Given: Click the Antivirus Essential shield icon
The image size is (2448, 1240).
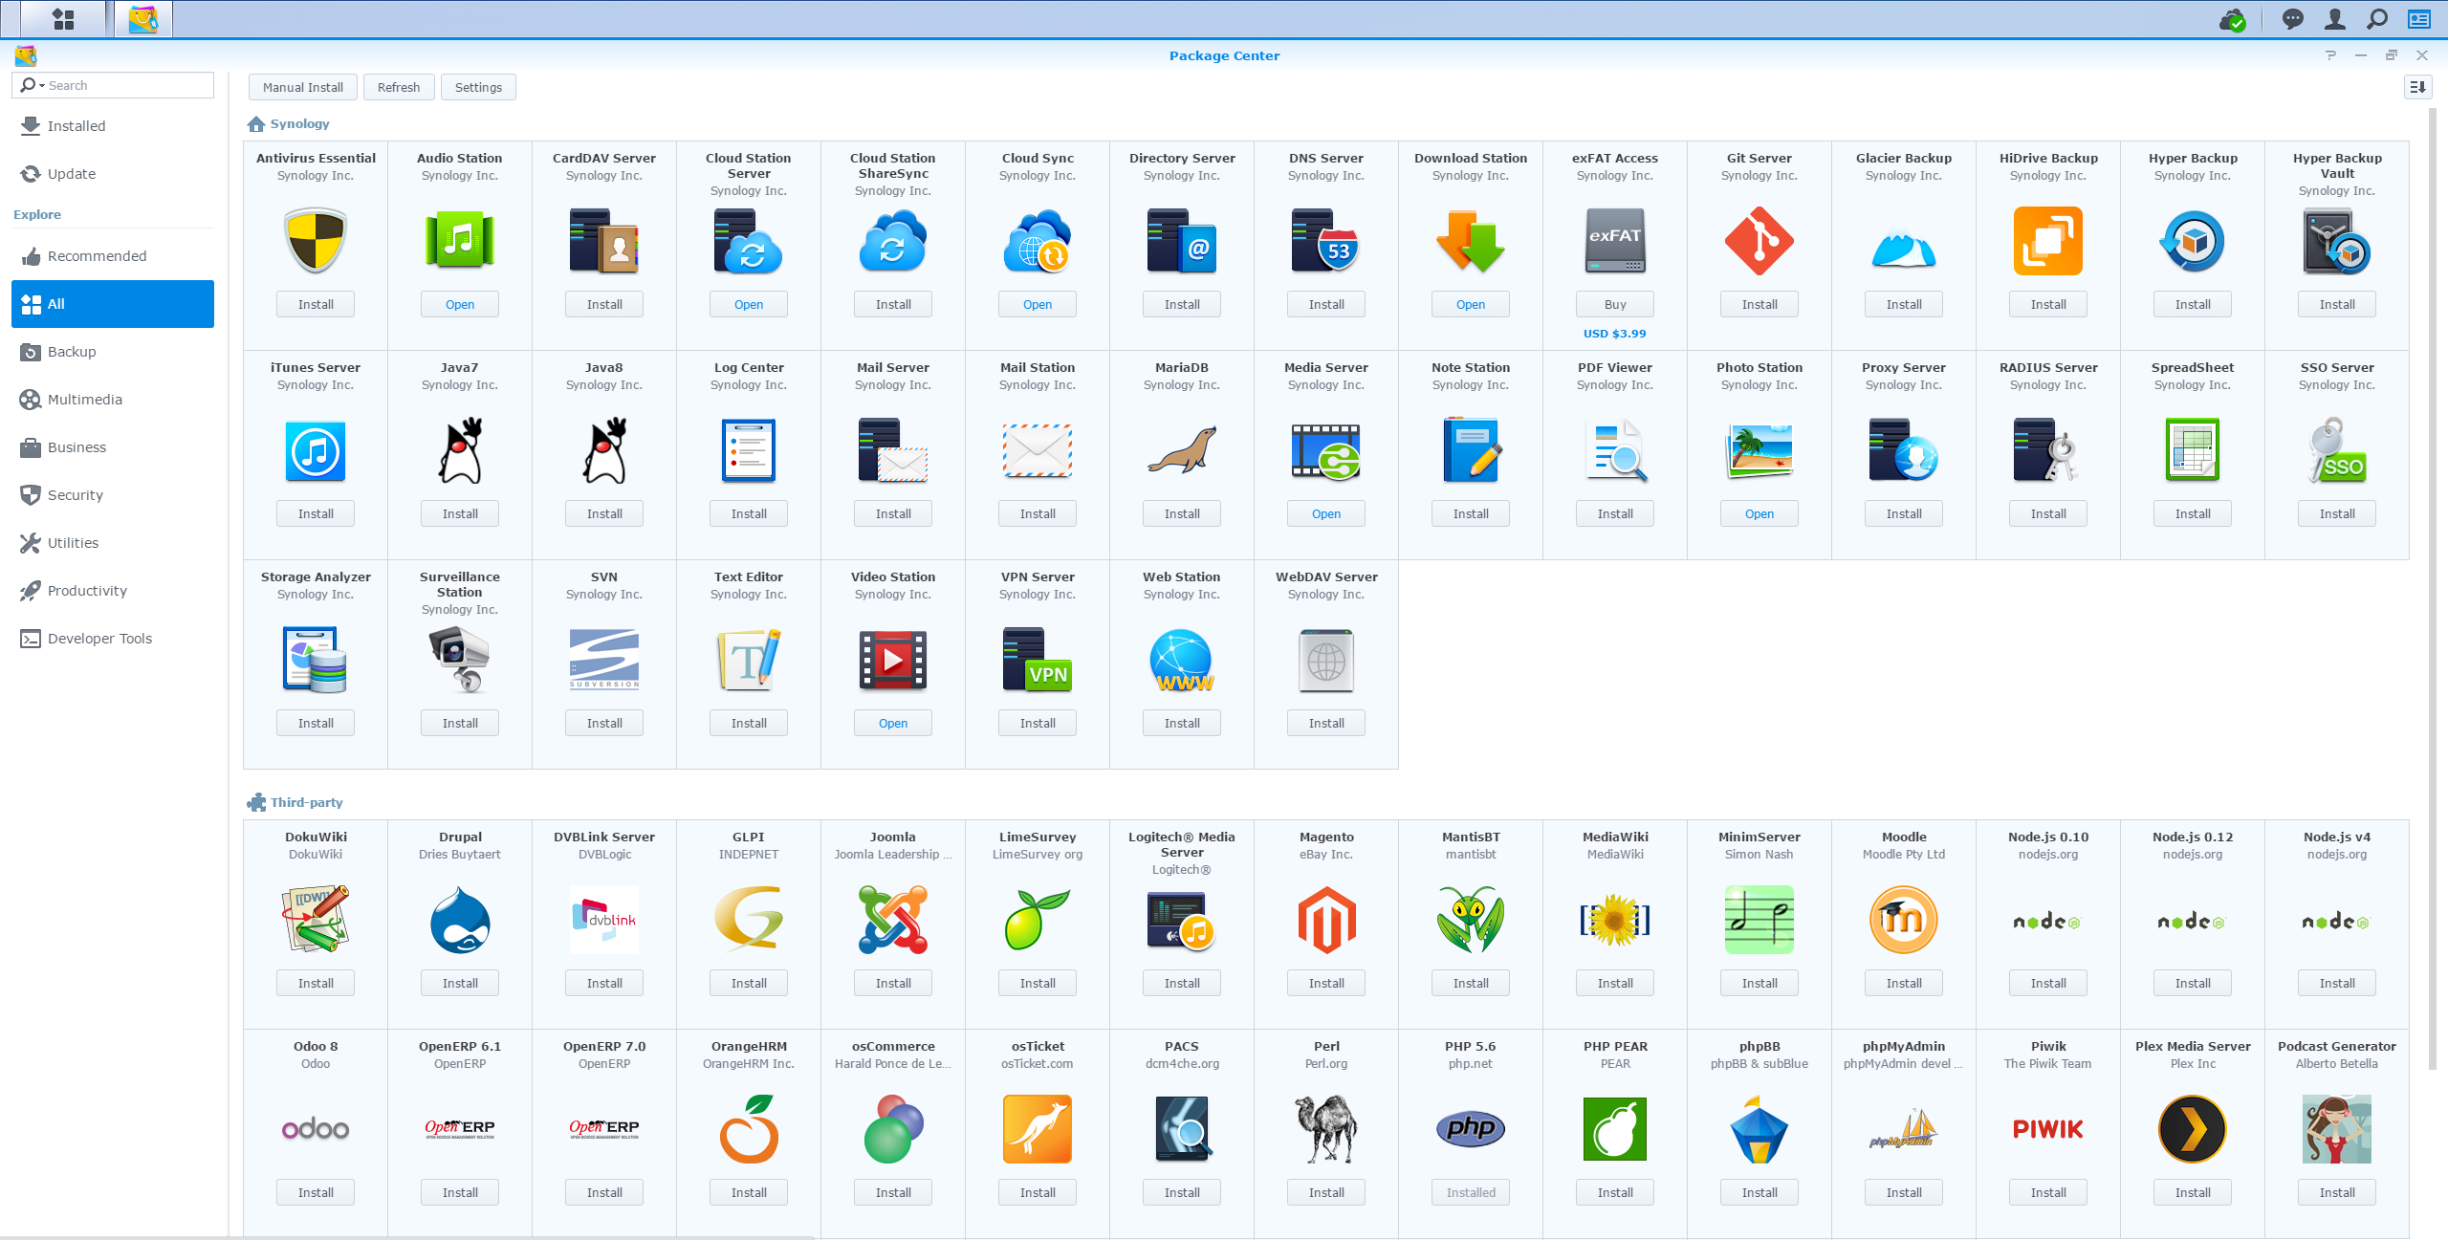Looking at the screenshot, I should click(316, 241).
